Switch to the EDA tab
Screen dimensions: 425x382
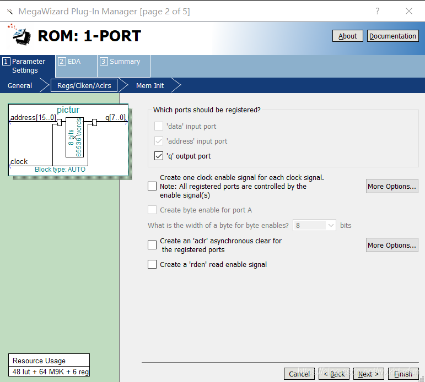coord(76,66)
